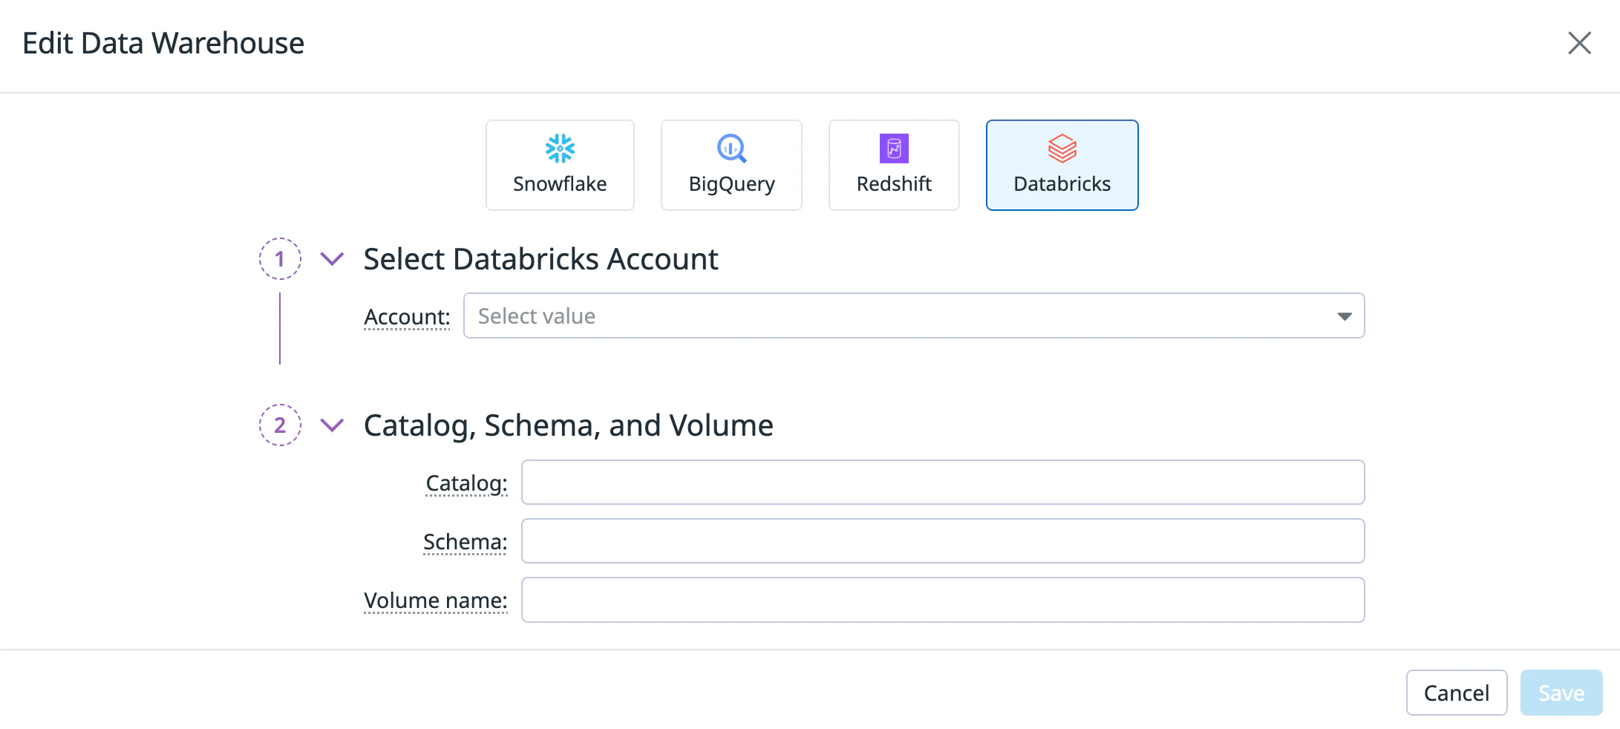Click the underlined Catalog label
1620x729 pixels.
tap(466, 483)
